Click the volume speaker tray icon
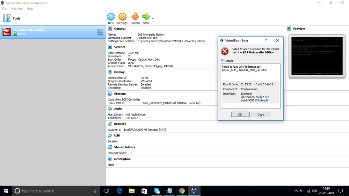The height and width of the screenshot is (196, 349). click(x=314, y=191)
